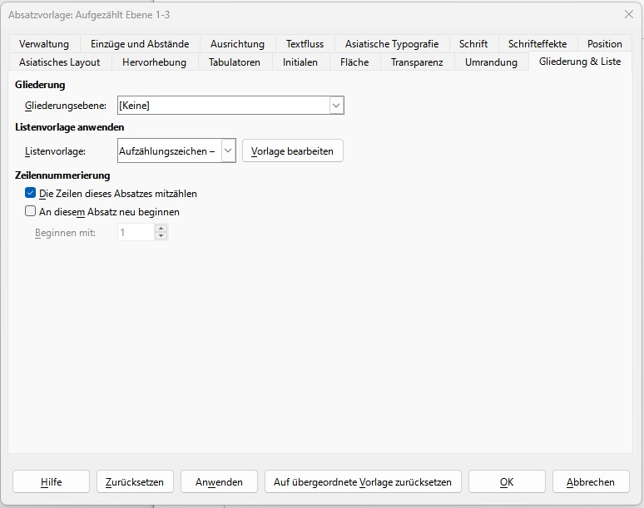Click the Beginnen mit number field

pos(136,233)
